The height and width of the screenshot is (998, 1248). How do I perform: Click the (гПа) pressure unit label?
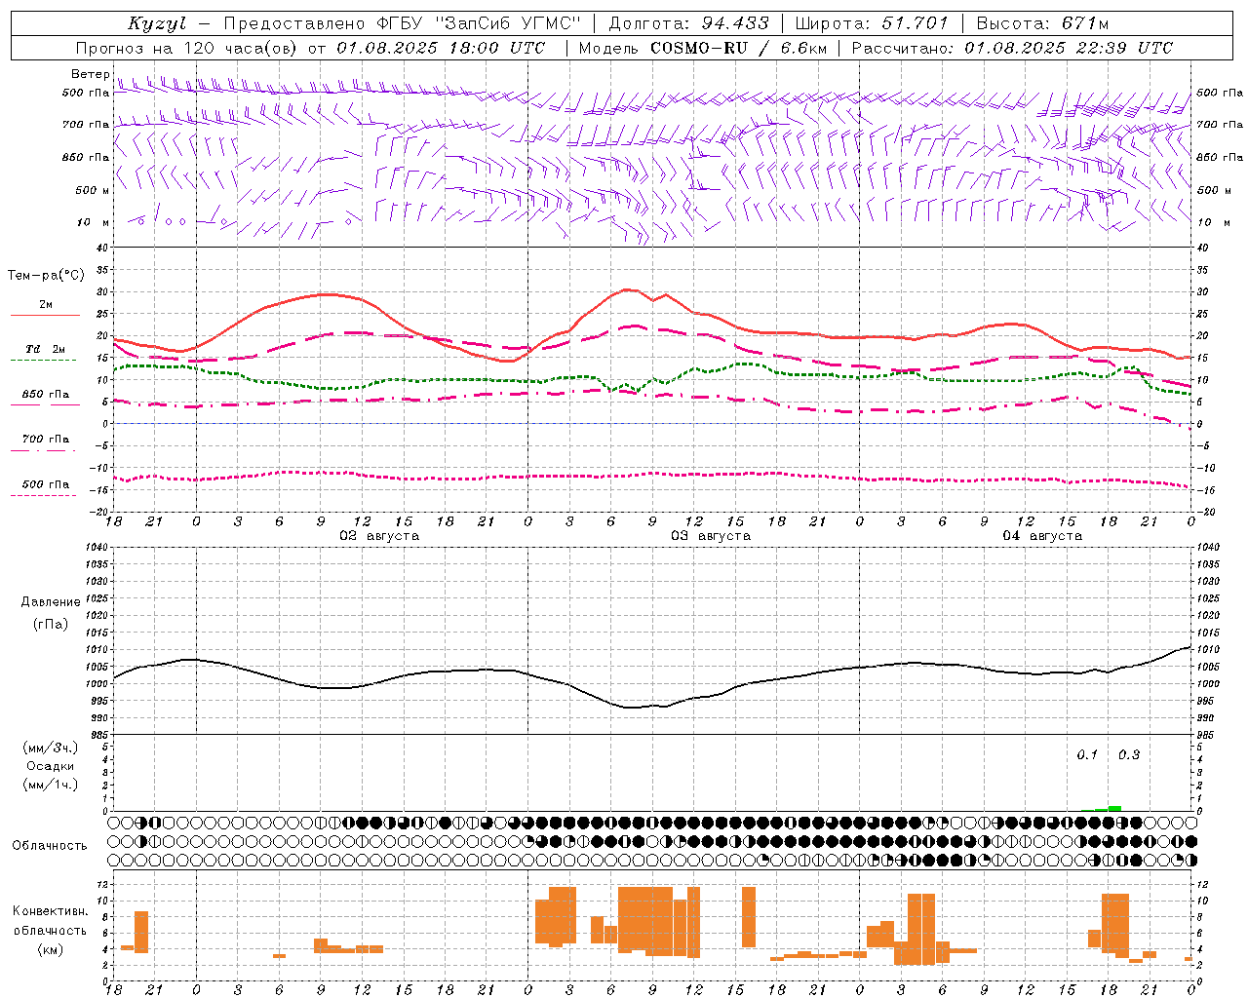[51, 625]
